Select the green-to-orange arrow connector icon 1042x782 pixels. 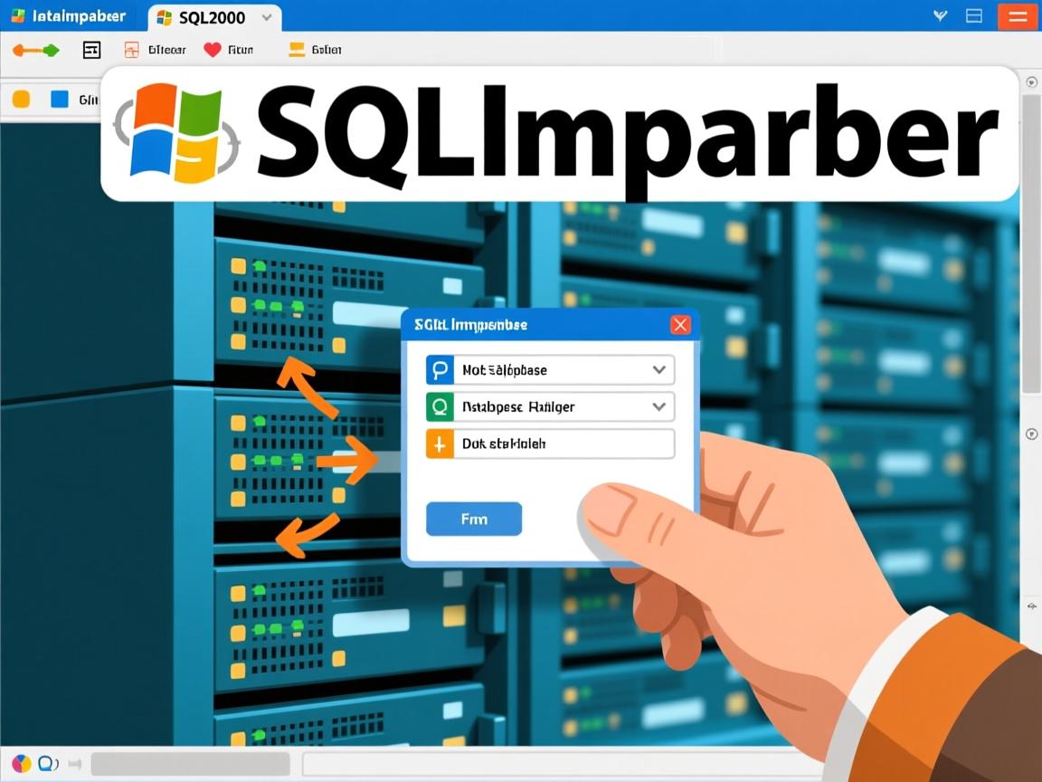point(34,50)
